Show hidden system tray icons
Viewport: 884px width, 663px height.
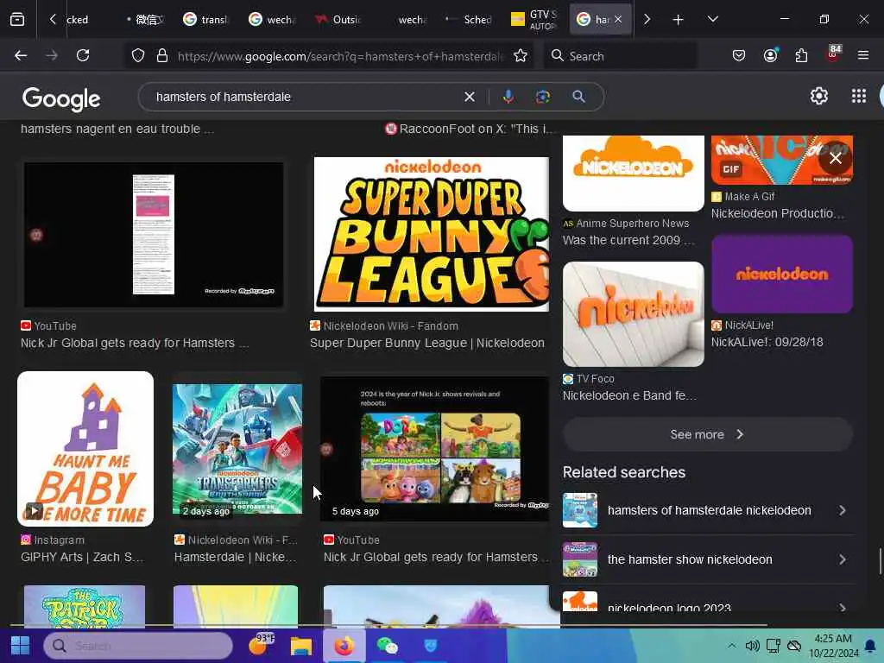731,646
